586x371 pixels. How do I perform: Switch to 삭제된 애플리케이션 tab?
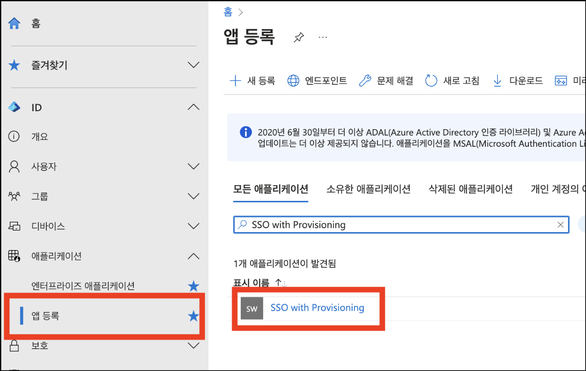click(470, 189)
